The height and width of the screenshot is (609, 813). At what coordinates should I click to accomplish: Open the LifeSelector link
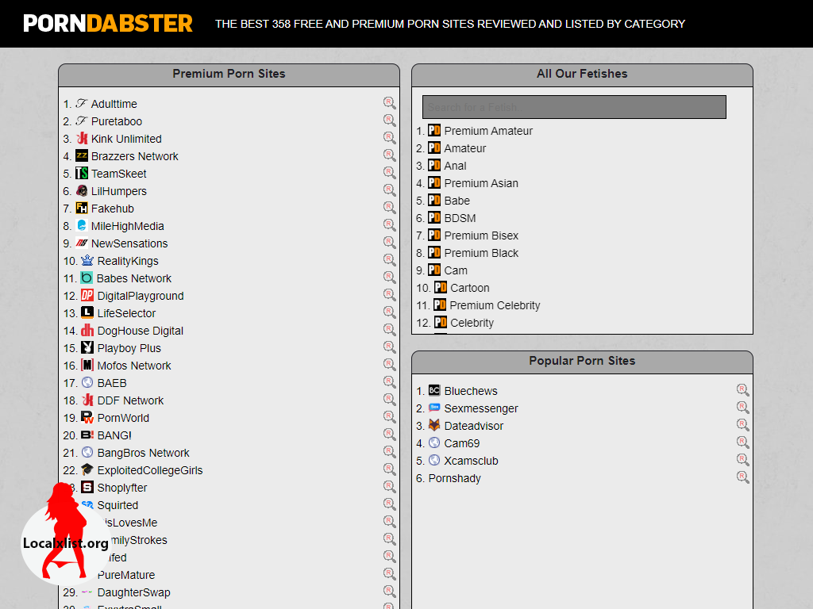click(x=126, y=313)
